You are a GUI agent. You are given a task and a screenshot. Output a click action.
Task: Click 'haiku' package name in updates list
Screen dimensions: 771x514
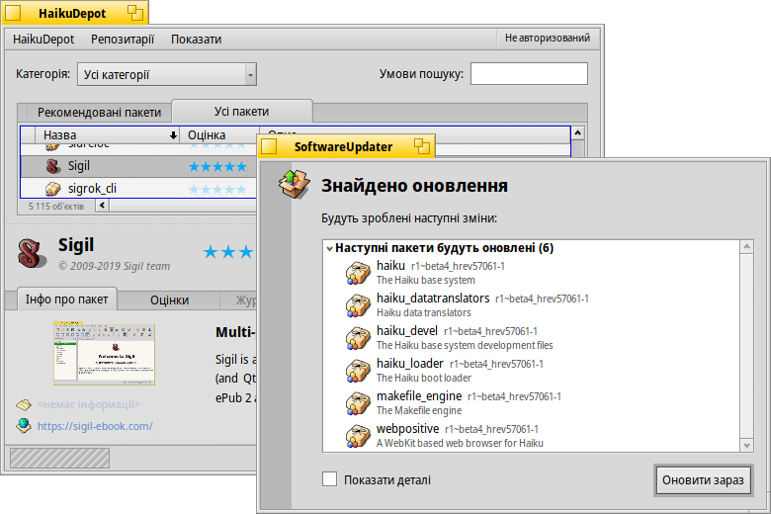tap(390, 266)
